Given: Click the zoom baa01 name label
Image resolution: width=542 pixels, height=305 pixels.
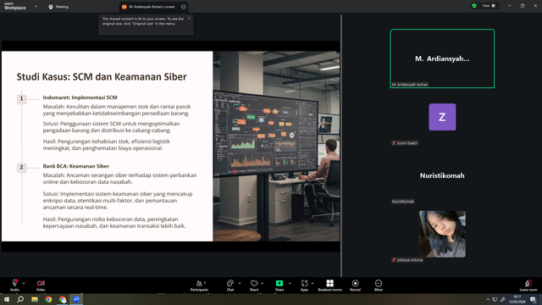Looking at the screenshot, I should pos(405,143).
